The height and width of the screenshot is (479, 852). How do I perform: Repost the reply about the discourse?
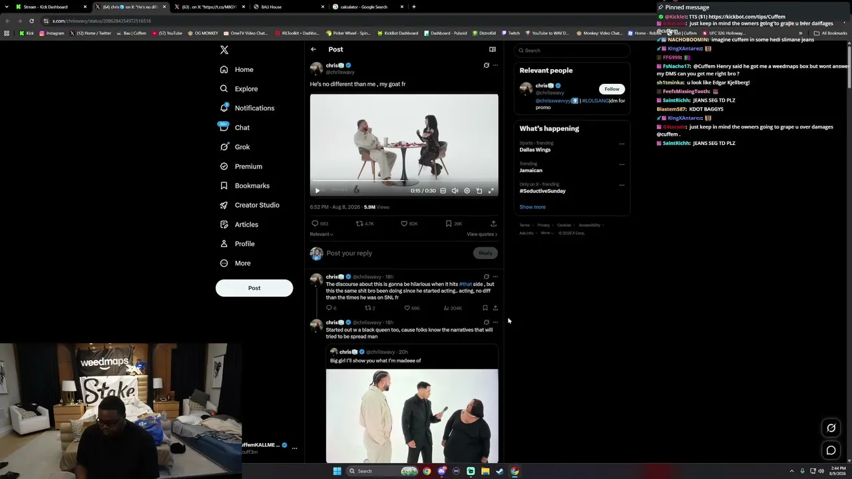point(367,308)
